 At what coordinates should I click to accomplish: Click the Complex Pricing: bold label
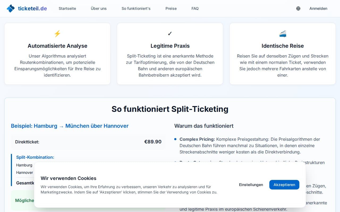point(197,139)
